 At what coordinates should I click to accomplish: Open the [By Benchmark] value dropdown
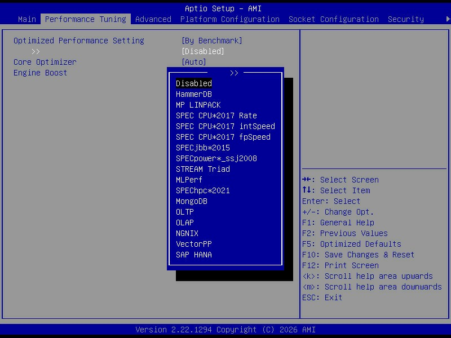(212, 41)
